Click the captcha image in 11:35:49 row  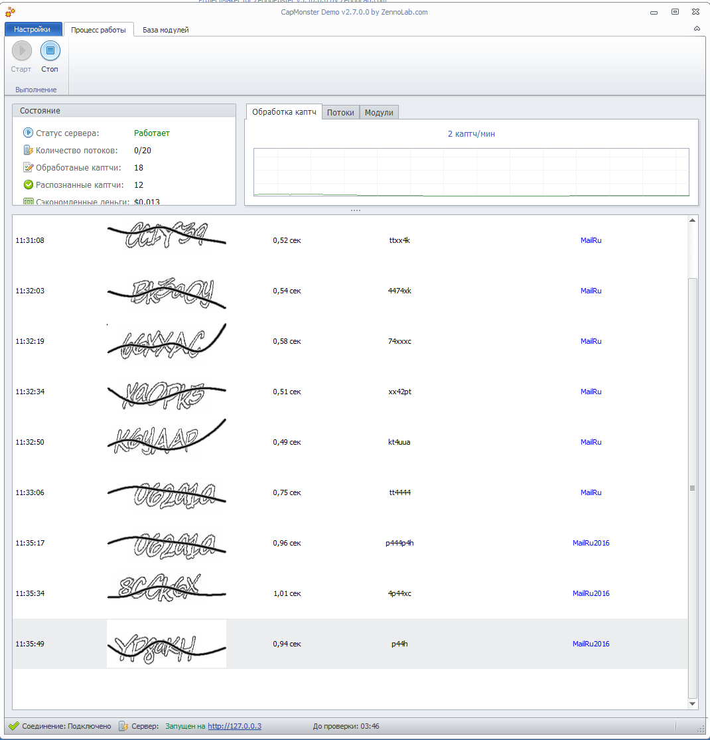coord(167,644)
